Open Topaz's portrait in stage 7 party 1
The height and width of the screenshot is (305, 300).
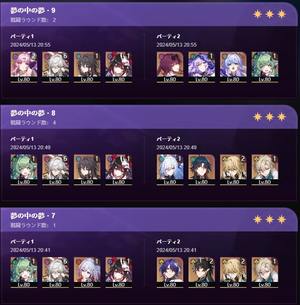click(87, 272)
